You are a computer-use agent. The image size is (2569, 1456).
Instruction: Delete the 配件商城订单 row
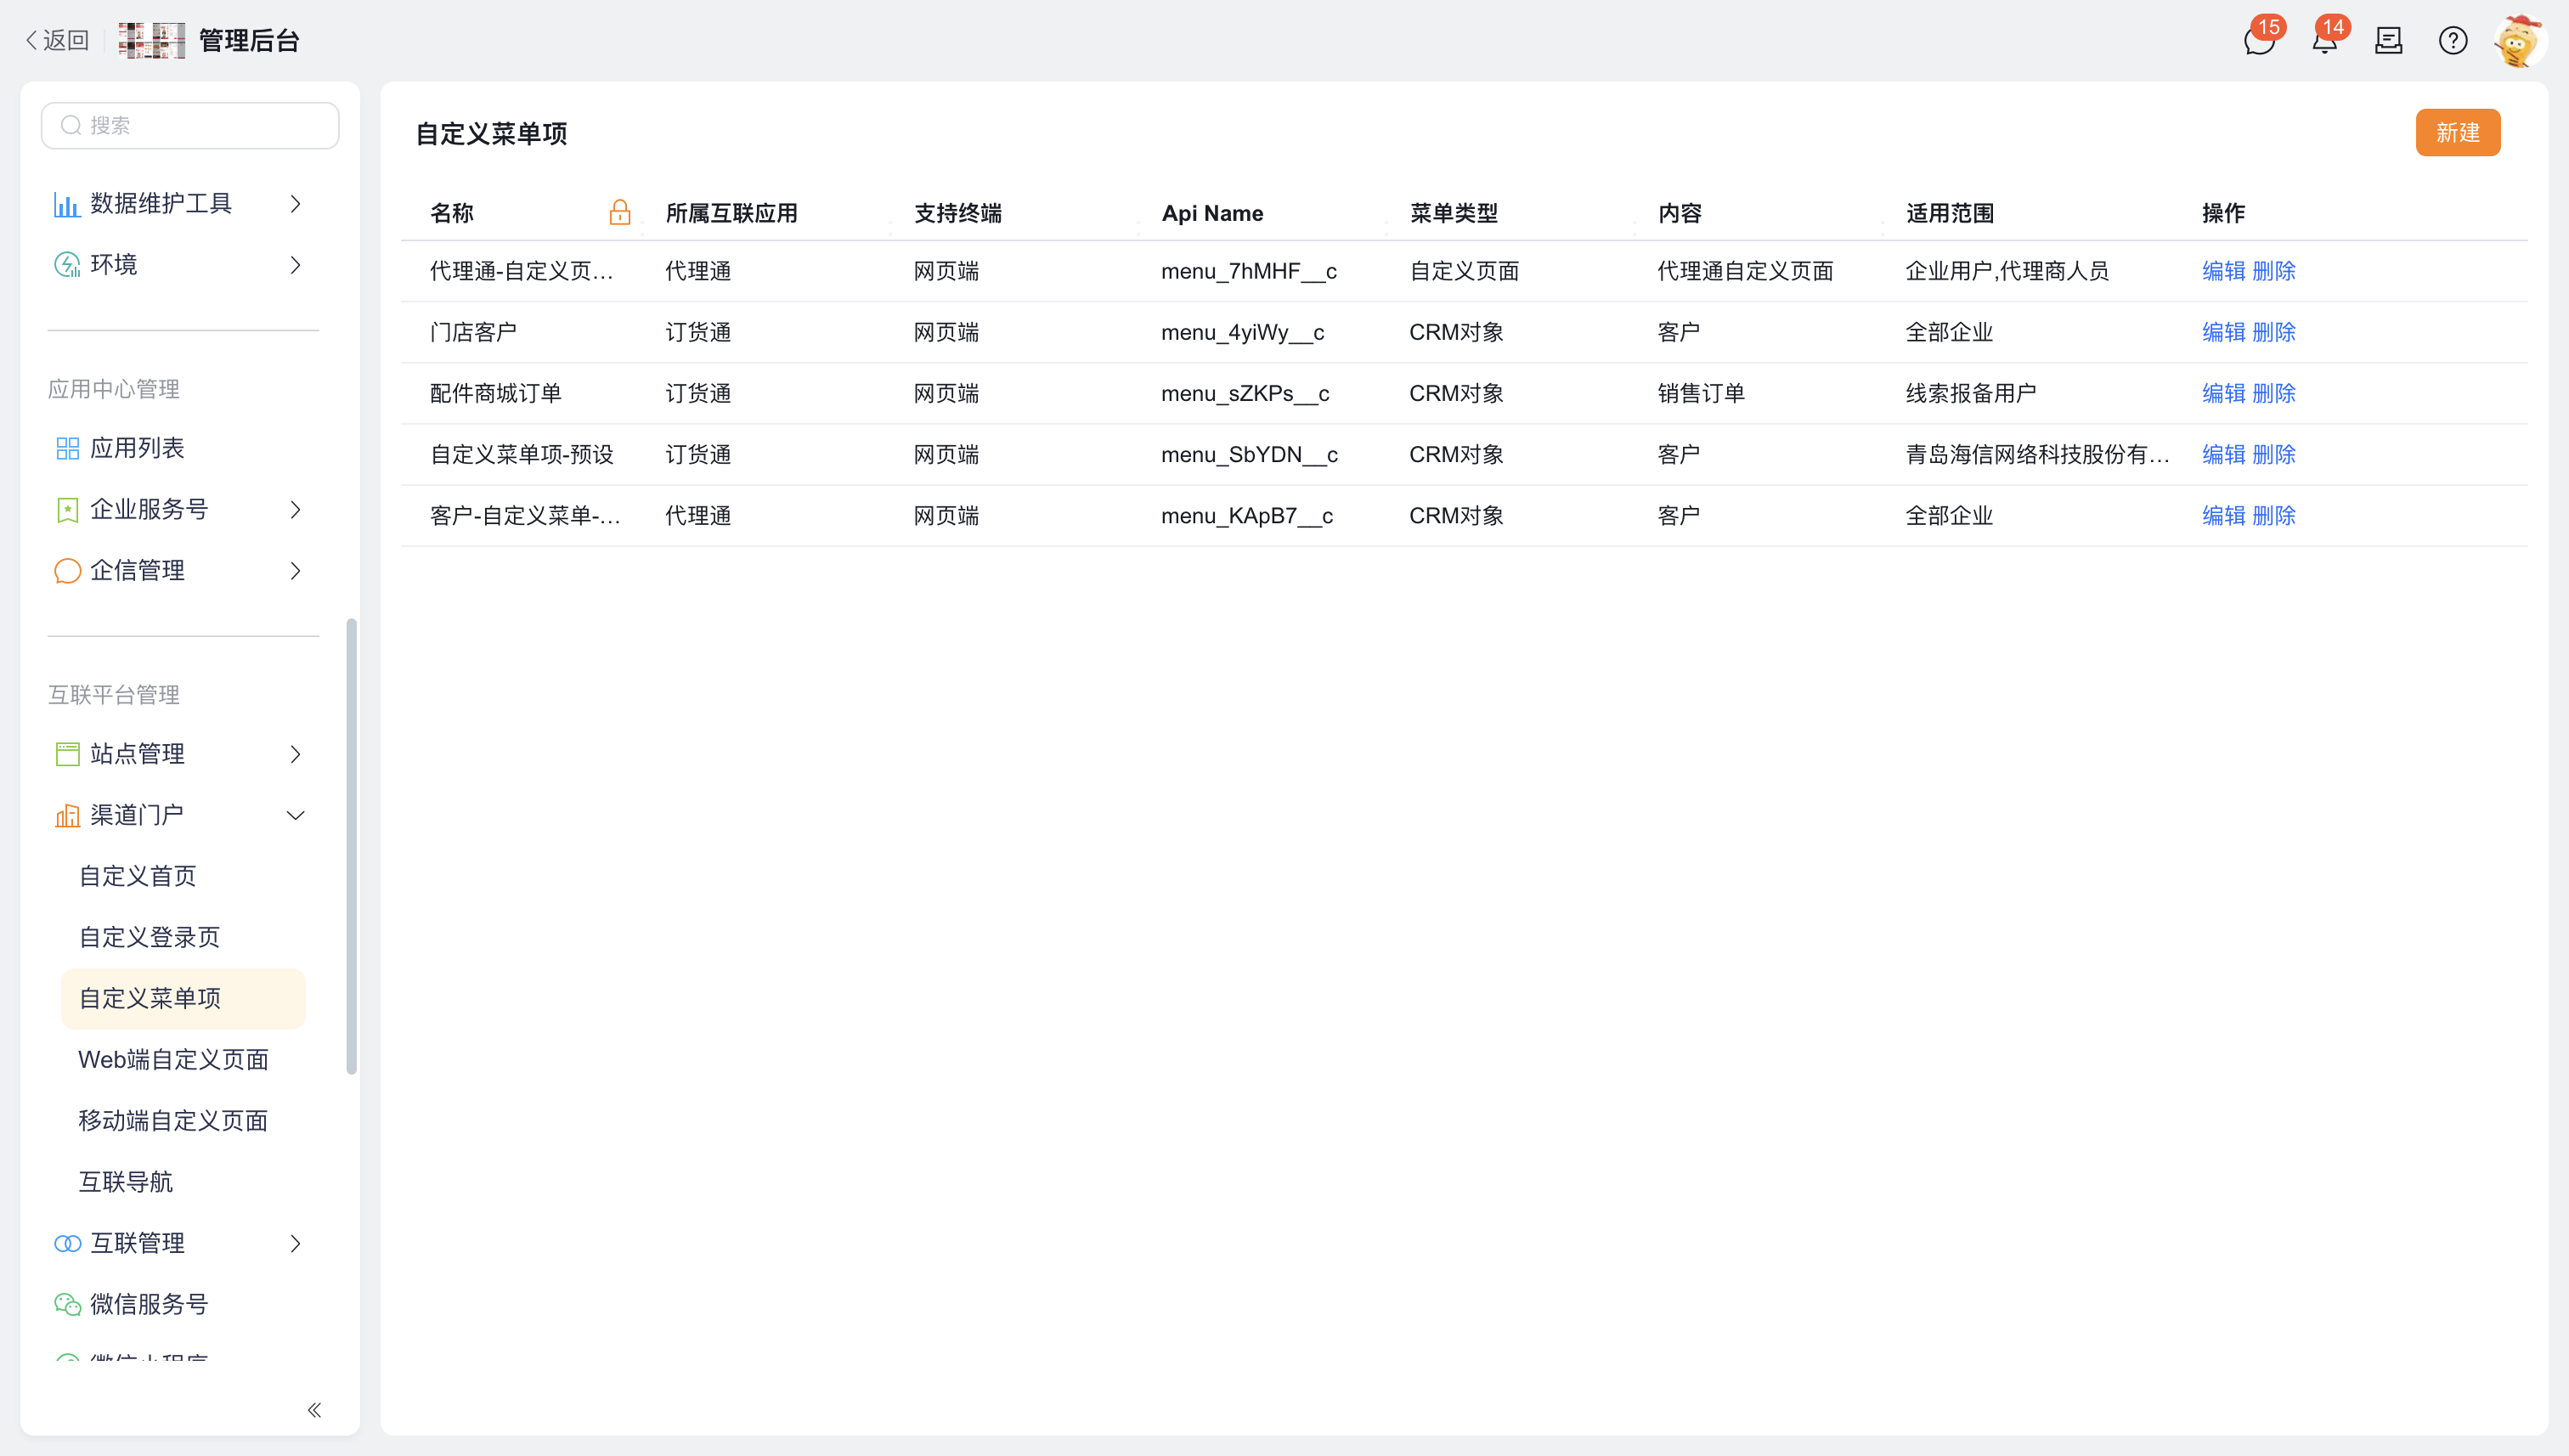click(2273, 393)
